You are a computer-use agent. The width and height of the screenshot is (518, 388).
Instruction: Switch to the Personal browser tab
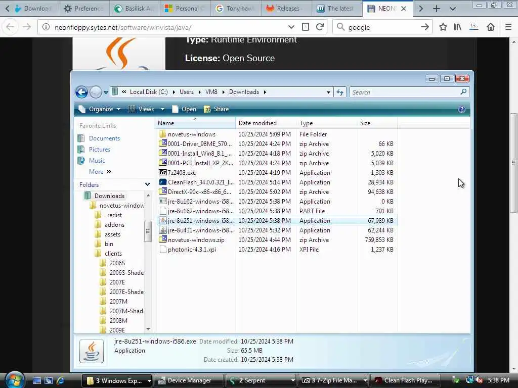(x=185, y=9)
